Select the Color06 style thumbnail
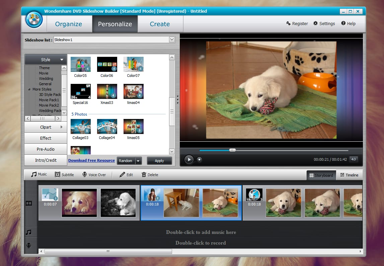Viewport: 384px width, 266px height. (x=107, y=64)
